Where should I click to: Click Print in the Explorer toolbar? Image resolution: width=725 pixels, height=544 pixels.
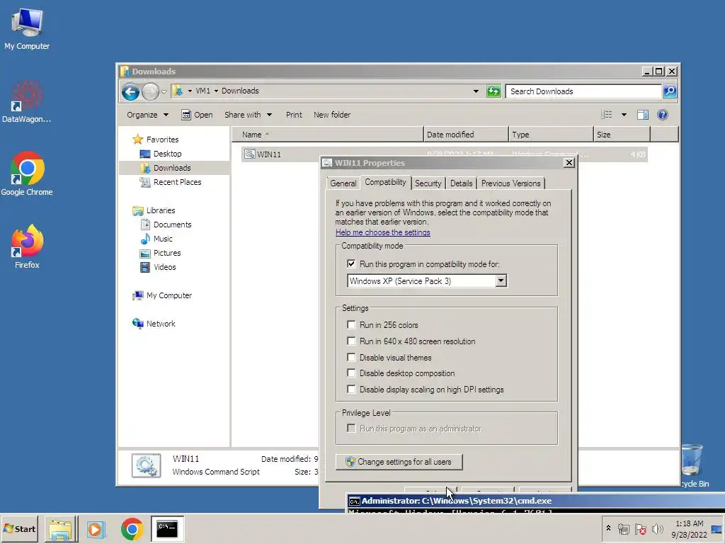coord(294,115)
